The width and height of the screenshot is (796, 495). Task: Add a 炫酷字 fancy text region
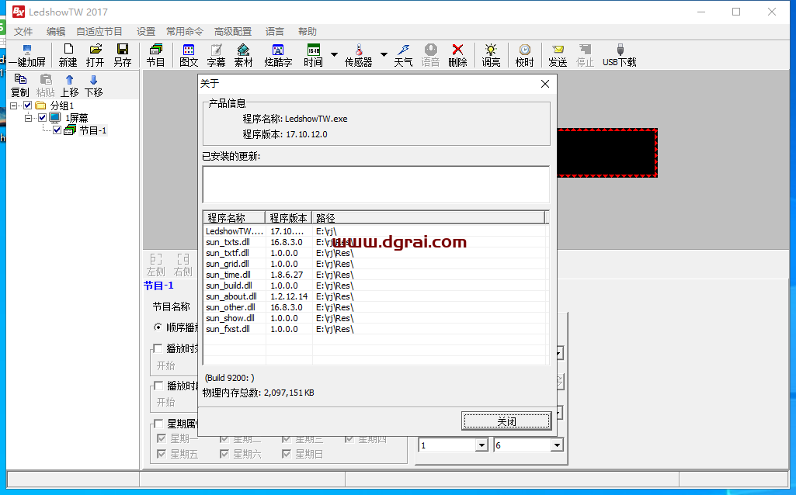277,55
